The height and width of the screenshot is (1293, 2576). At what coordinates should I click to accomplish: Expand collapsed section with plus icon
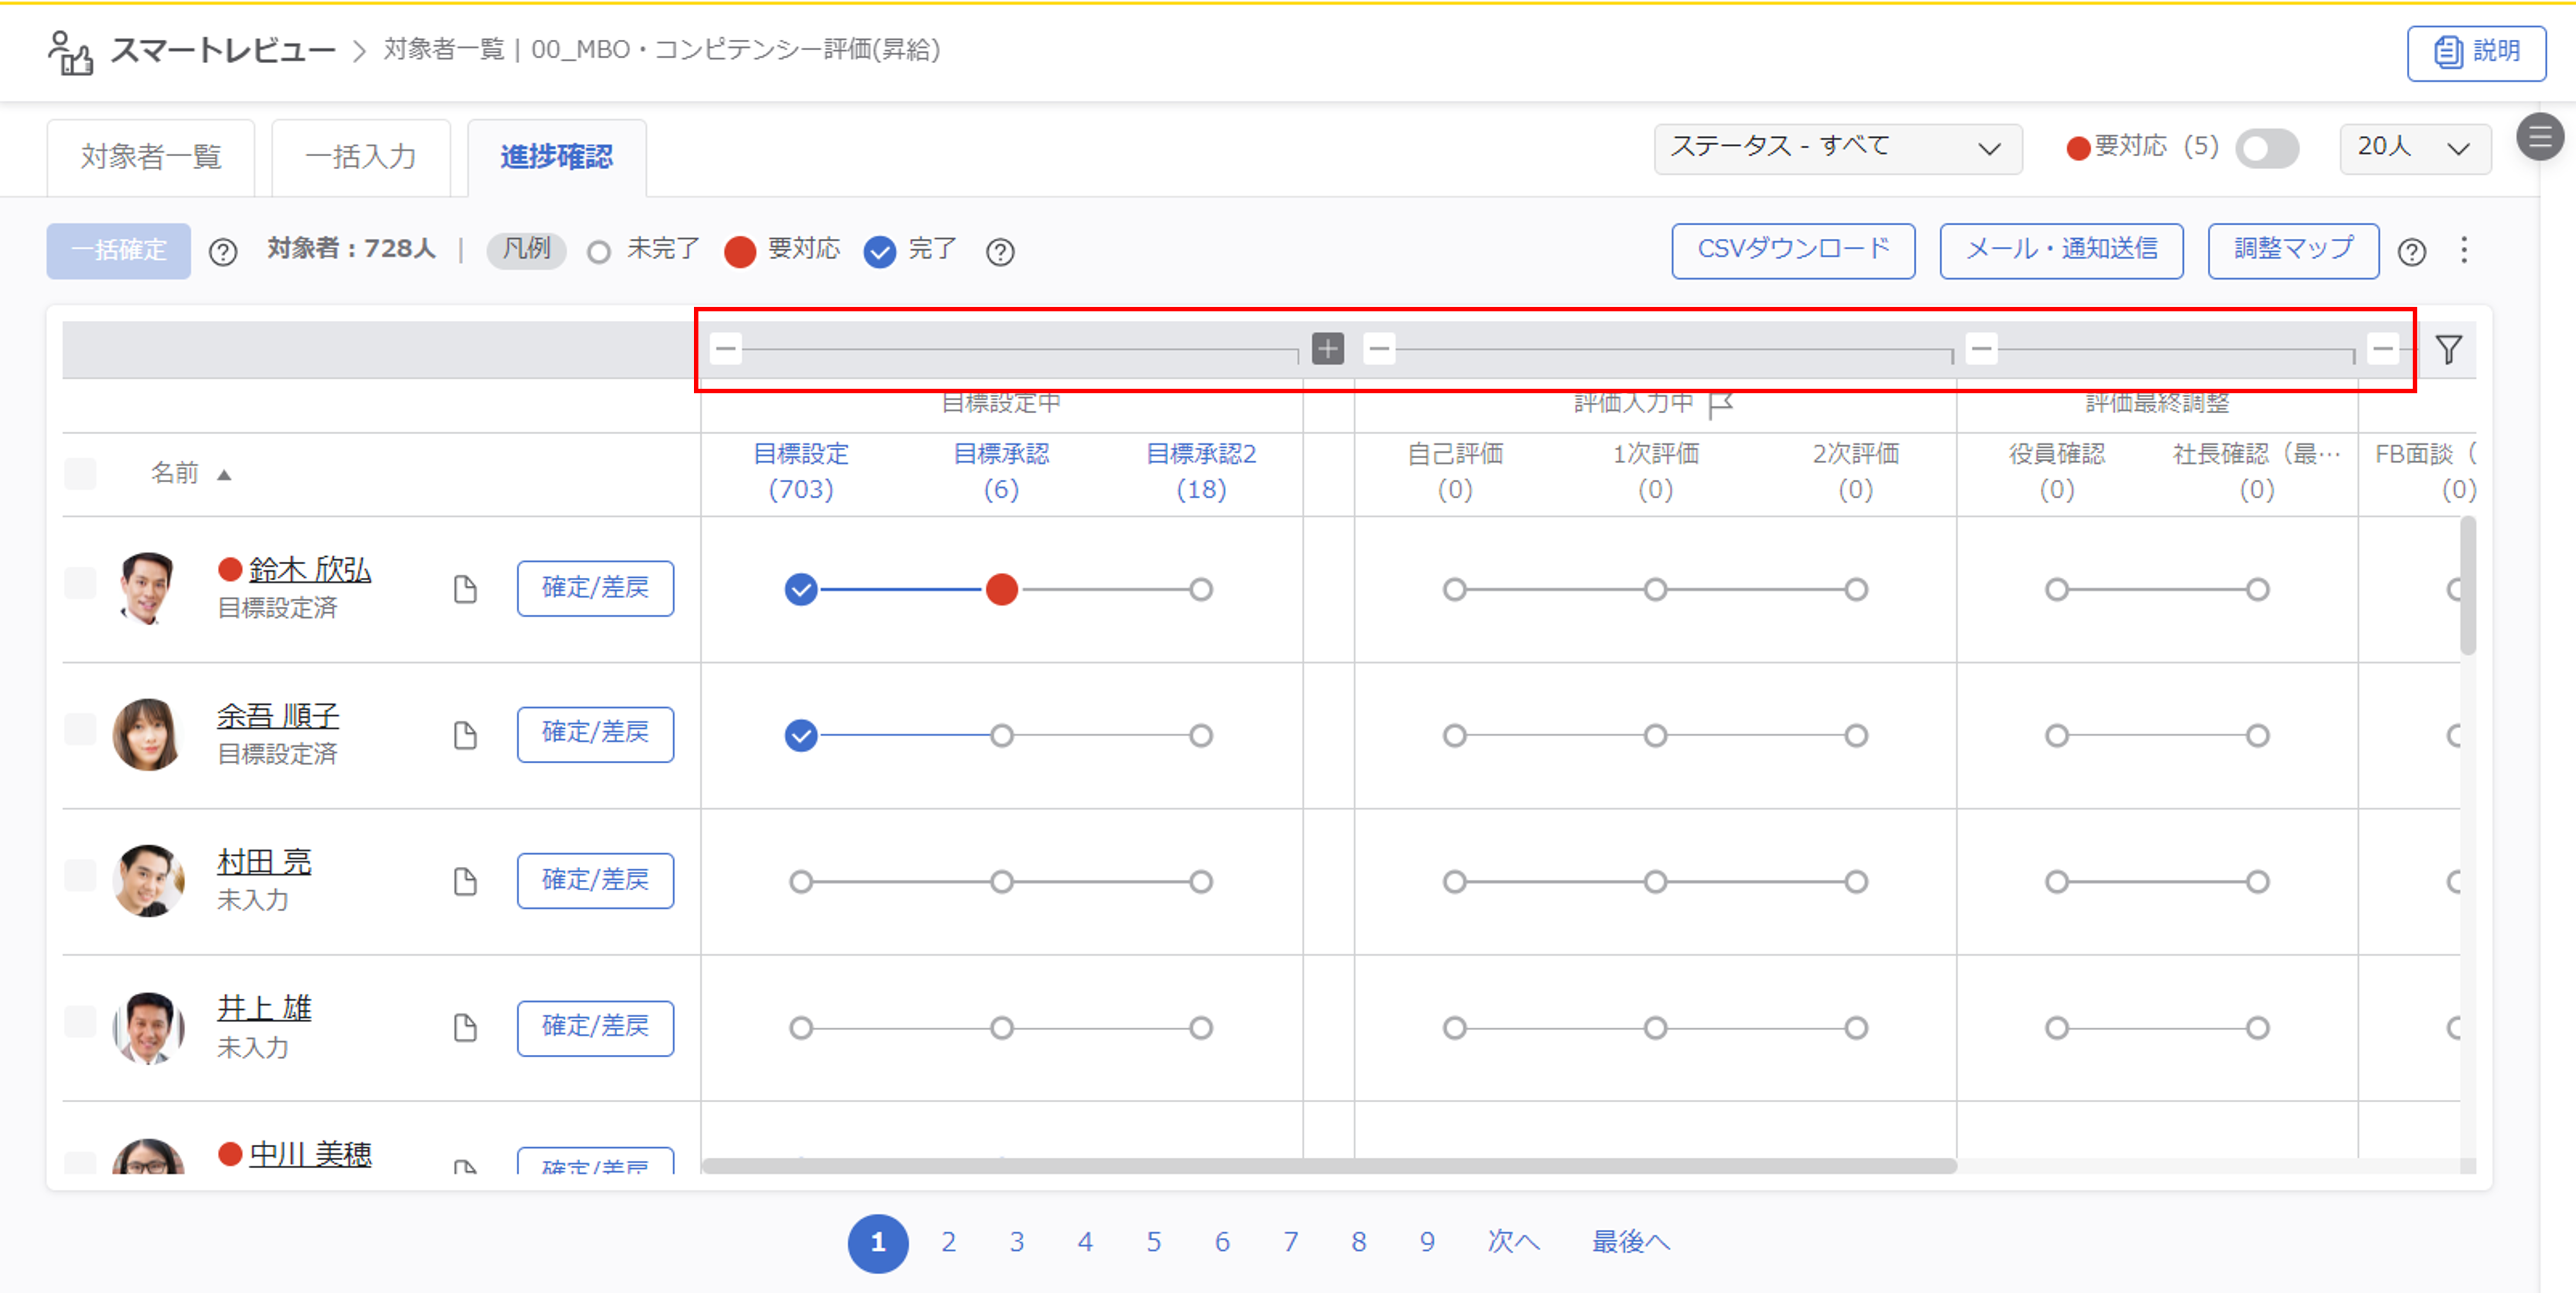pos(1327,349)
